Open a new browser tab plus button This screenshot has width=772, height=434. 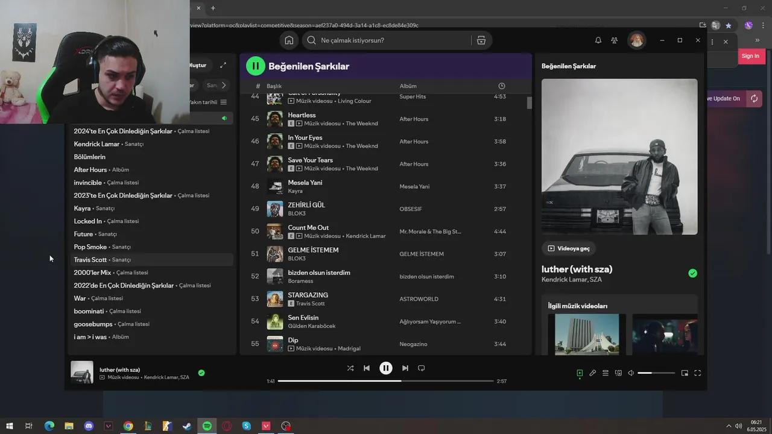(213, 8)
